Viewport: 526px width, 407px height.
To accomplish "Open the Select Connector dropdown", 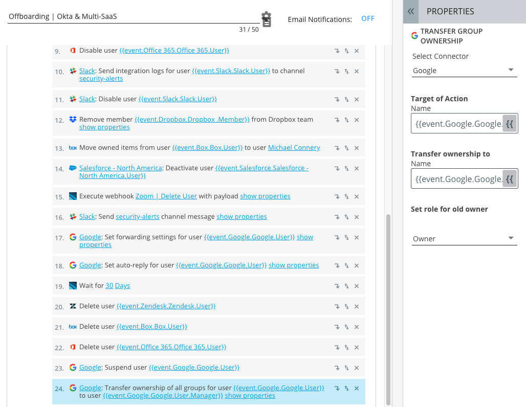I will tap(464, 71).
